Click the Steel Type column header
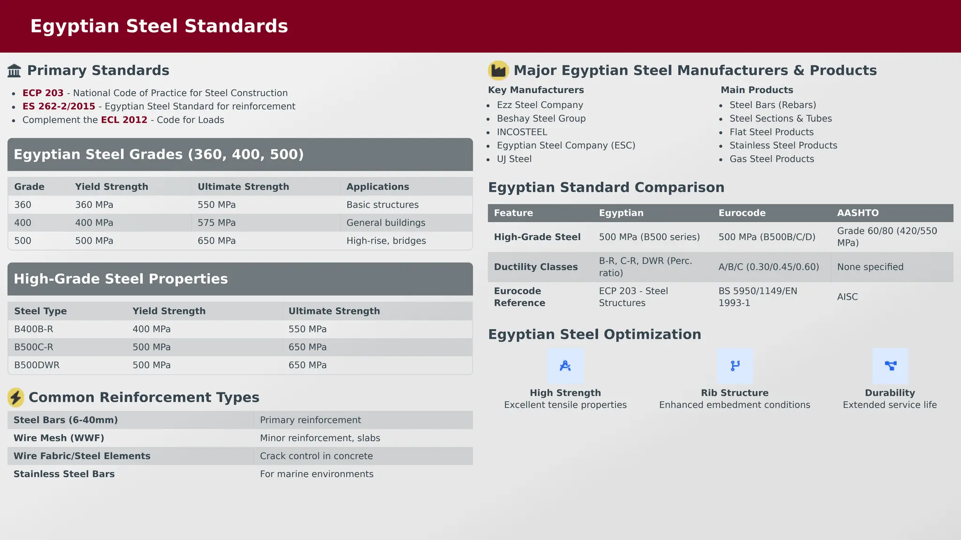Screen dimensions: 961x540 (40, 311)
